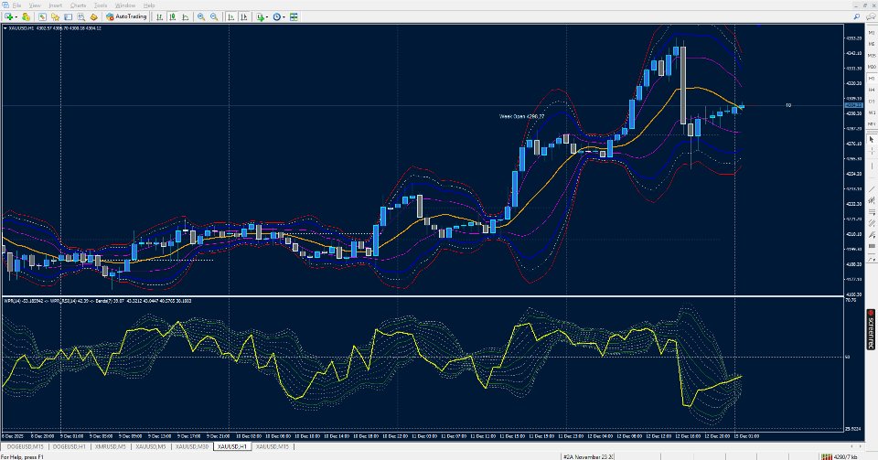Switch to the XAUUSD,M15 chart tab
The height and width of the screenshot is (460, 878).
[x=273, y=446]
